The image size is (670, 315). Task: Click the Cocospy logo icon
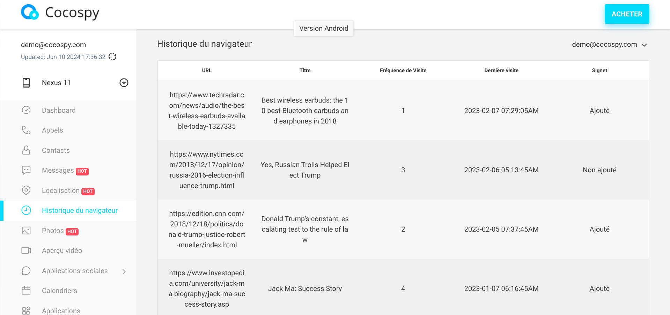pyautogui.click(x=30, y=13)
